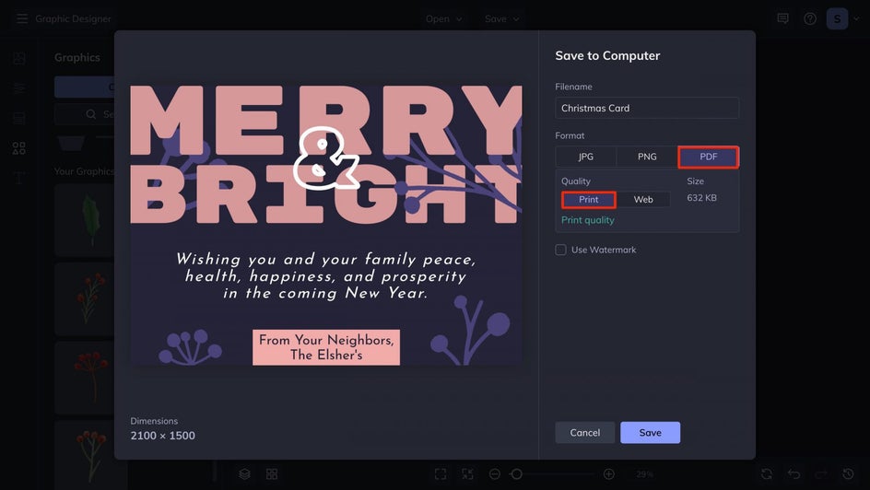Image resolution: width=870 pixels, height=490 pixels.
Task: Click the undo arrow icon
Action: (794, 474)
